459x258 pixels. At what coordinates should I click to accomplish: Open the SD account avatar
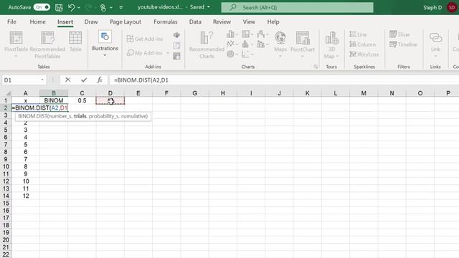[x=452, y=7]
